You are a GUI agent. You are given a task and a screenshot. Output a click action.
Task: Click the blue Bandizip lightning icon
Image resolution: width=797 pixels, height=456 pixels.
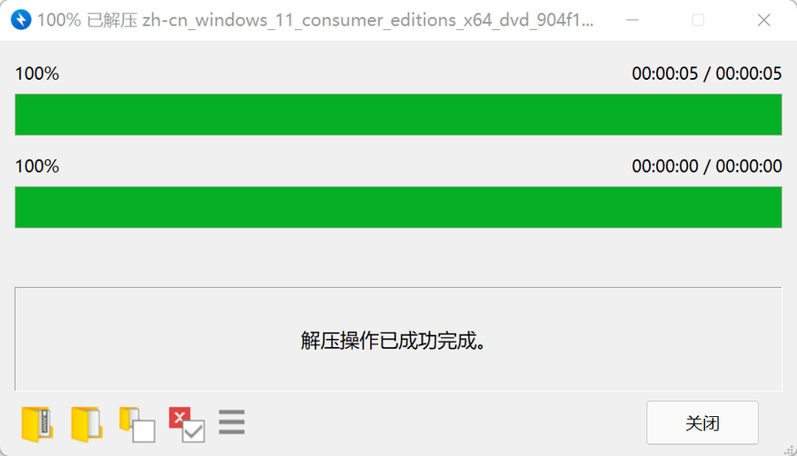tap(21, 19)
